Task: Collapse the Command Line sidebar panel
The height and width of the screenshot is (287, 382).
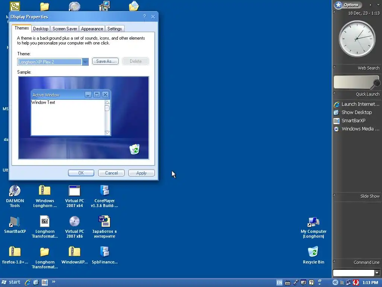Action: (x=335, y=261)
